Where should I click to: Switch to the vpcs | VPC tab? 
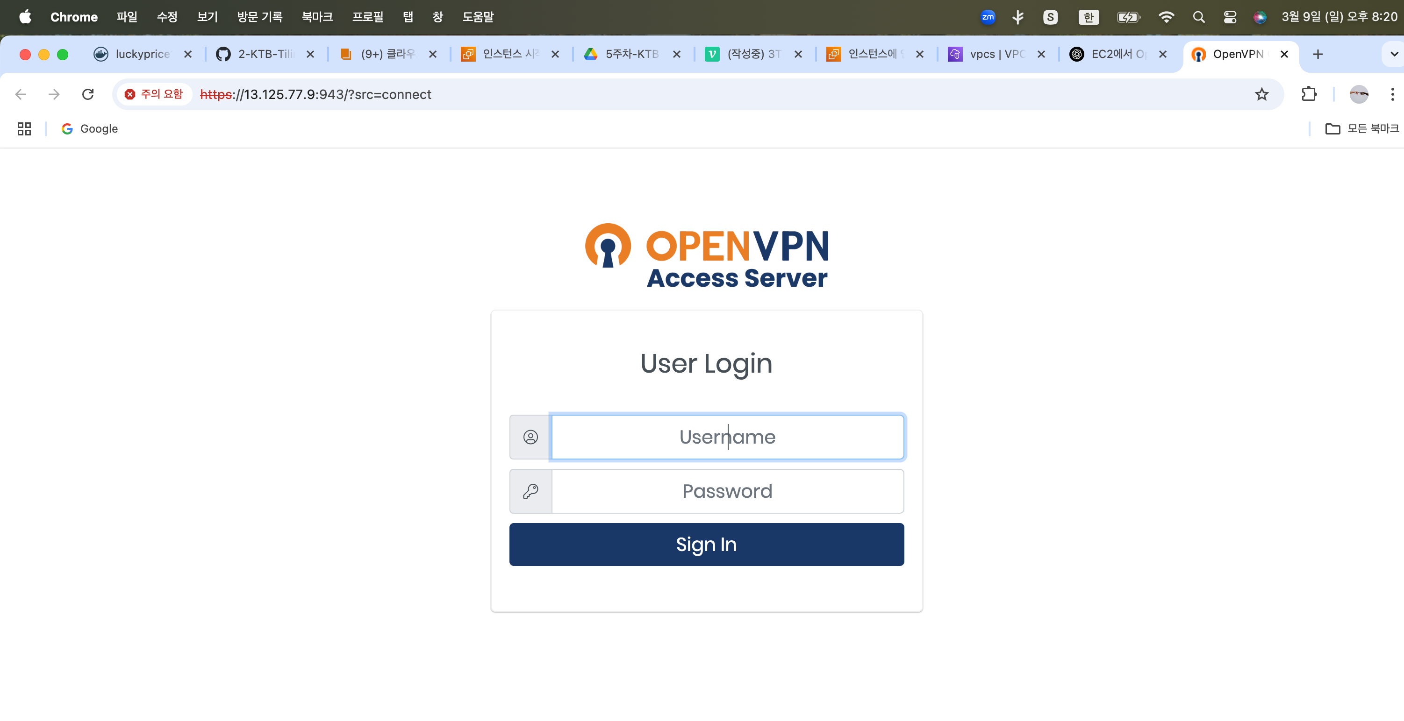coord(996,54)
